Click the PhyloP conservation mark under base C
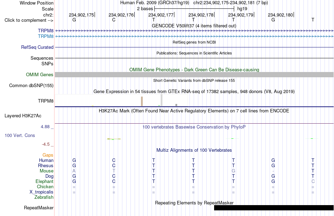The image size is (334, 216). coord(114,139)
